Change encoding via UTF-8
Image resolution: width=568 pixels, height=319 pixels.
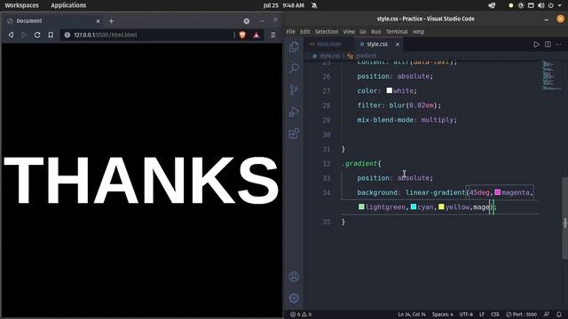466,315
